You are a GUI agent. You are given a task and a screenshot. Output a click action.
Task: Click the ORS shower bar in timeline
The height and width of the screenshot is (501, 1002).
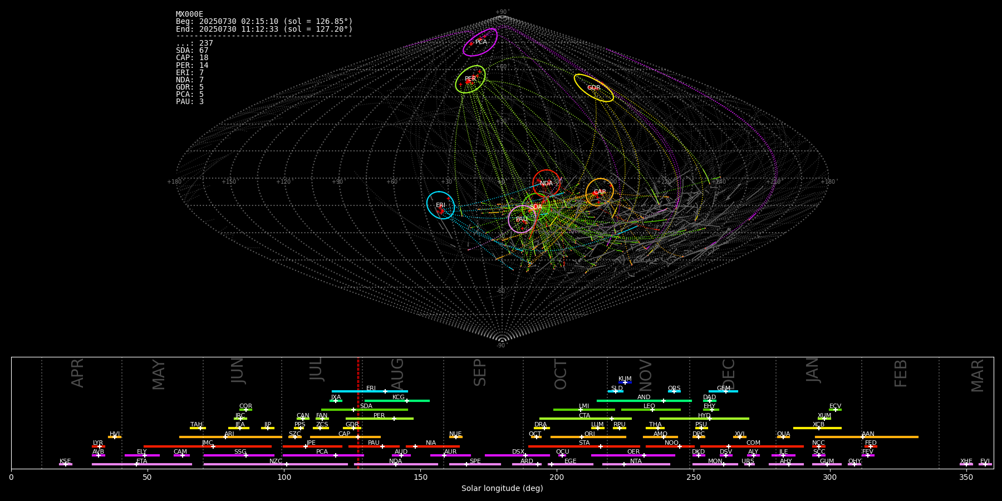674,391
